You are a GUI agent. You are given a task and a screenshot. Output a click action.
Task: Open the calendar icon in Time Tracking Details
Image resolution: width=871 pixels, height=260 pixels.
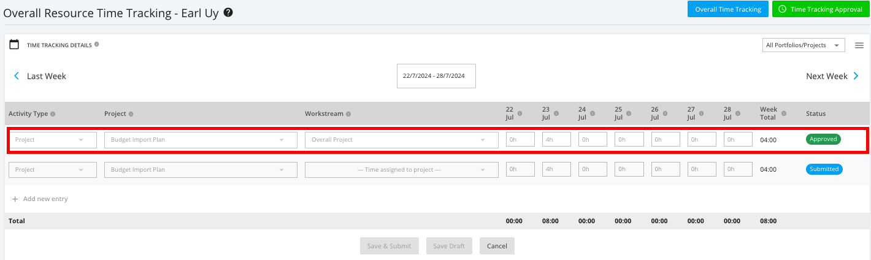[14, 45]
